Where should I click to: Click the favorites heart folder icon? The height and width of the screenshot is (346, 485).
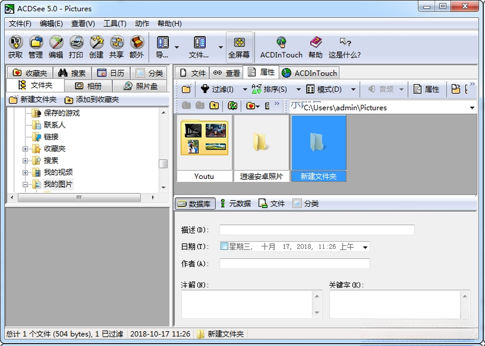coord(251,106)
